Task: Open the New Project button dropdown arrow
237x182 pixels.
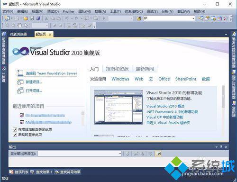Action: 12,18
